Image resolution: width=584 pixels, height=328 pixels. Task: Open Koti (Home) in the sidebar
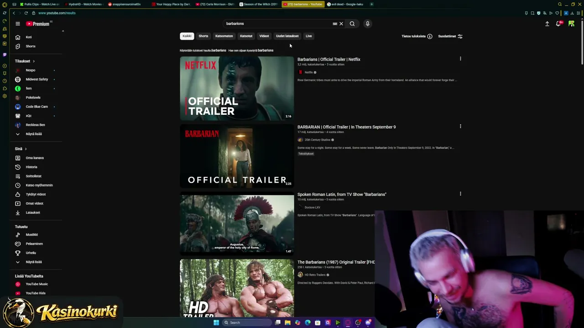pyautogui.click(x=29, y=37)
